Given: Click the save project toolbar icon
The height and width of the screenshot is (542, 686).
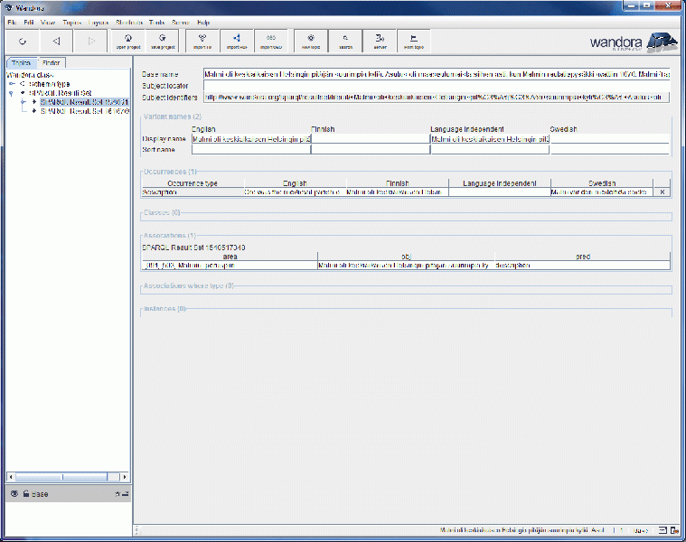Looking at the screenshot, I should click(162, 40).
